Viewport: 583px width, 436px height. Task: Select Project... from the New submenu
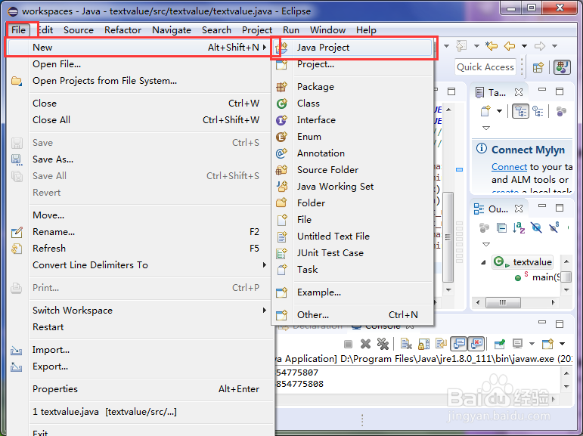[x=352, y=64]
